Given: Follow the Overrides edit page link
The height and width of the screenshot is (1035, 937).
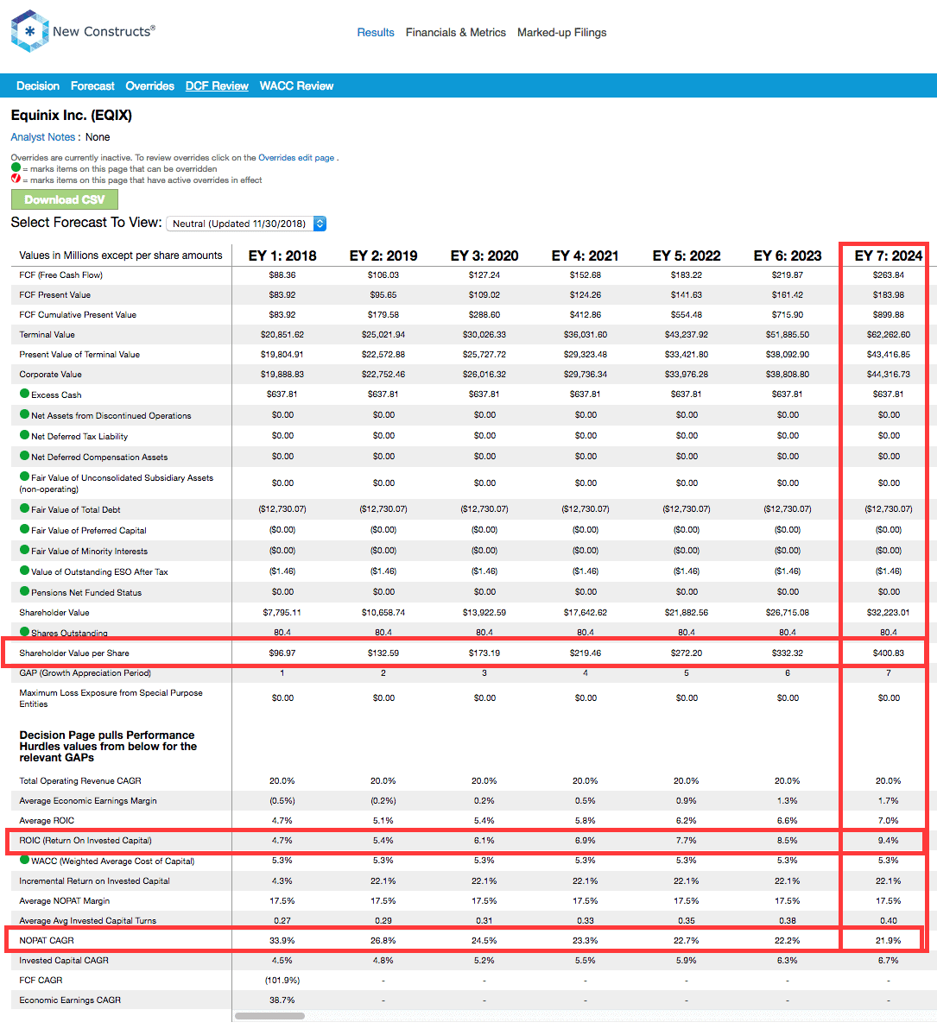Looking at the screenshot, I should click(x=296, y=158).
